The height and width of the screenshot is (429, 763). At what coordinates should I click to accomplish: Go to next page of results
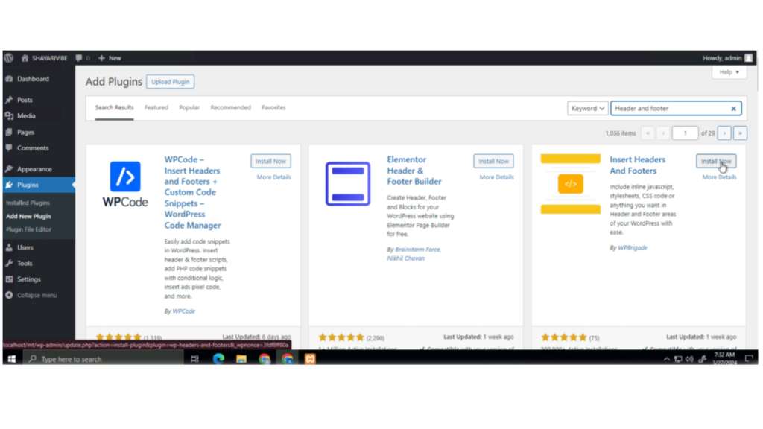[724, 133]
